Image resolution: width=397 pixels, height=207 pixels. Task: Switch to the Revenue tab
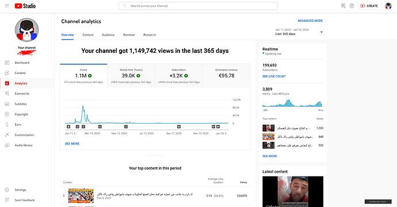tap(129, 35)
